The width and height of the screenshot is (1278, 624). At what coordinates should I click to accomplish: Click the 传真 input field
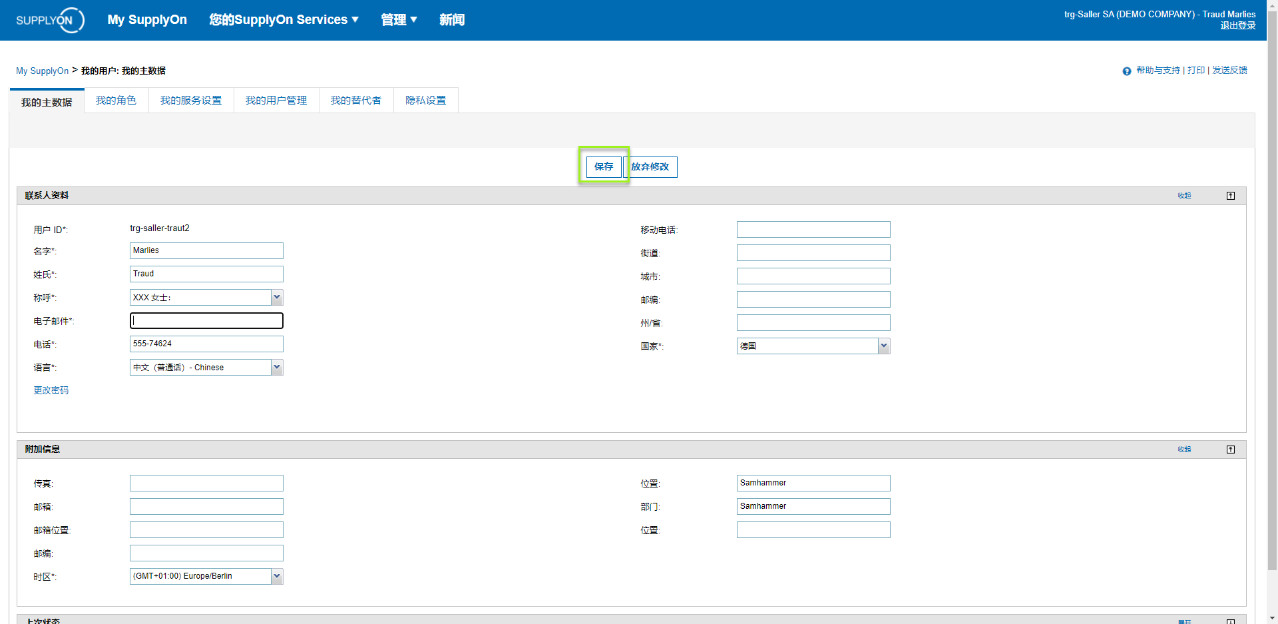[206, 483]
